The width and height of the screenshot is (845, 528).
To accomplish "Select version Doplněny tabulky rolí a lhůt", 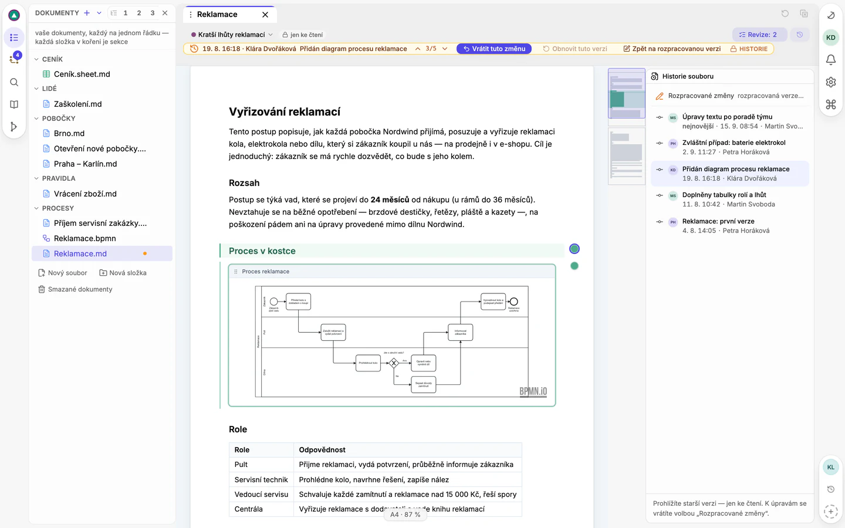I will (x=730, y=199).
